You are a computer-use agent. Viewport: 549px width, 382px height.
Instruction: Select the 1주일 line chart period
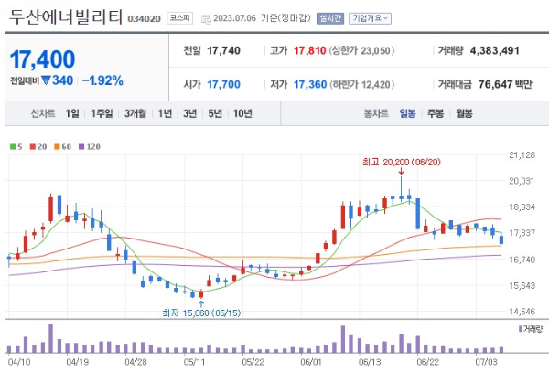tap(102, 113)
